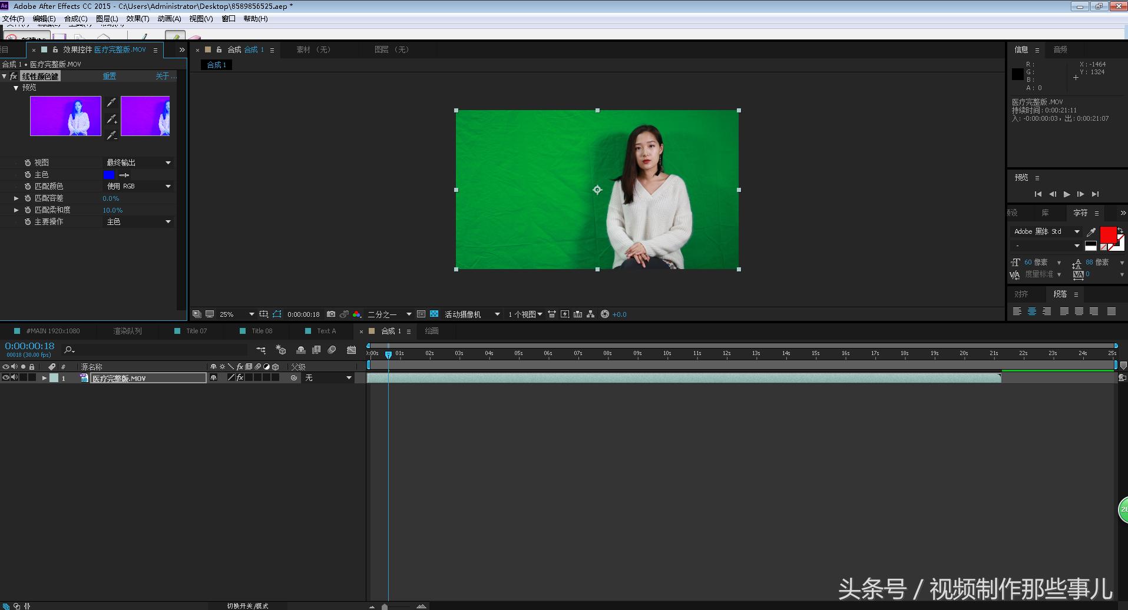
Task: Click 重置 to reset the effect
Action: coord(110,77)
